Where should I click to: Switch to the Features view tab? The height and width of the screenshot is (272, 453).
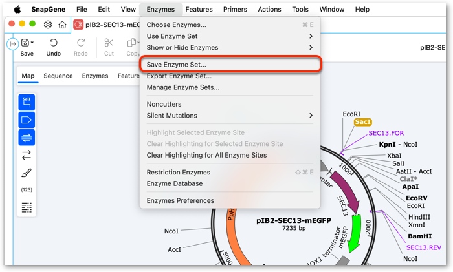tap(129, 76)
